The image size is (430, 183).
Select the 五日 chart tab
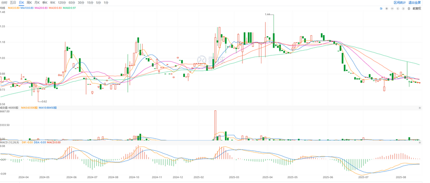(x=13, y=3)
